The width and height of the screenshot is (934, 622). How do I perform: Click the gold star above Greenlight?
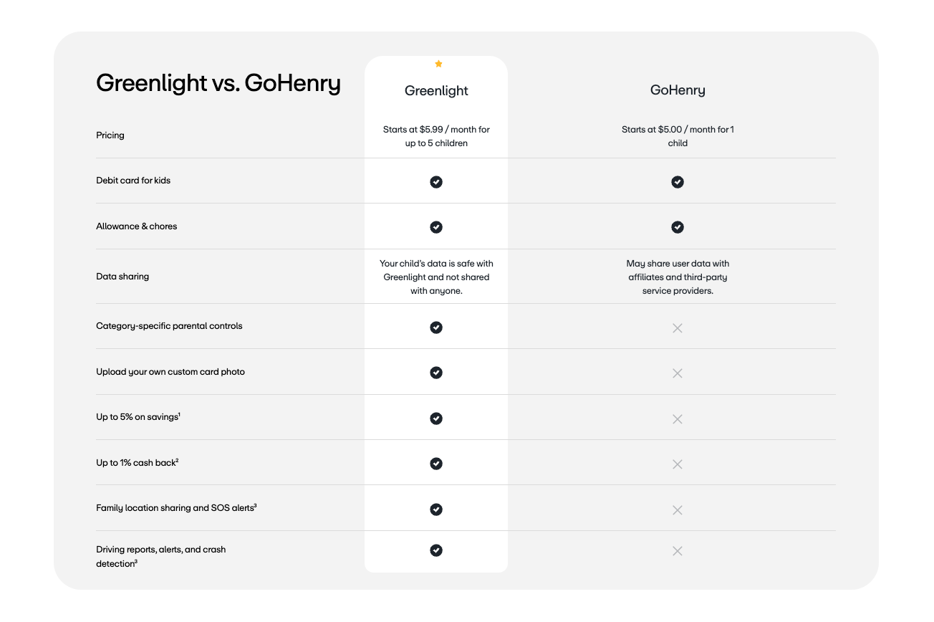coord(438,64)
